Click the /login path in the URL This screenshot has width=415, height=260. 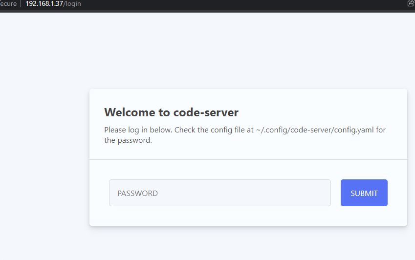[x=72, y=4]
